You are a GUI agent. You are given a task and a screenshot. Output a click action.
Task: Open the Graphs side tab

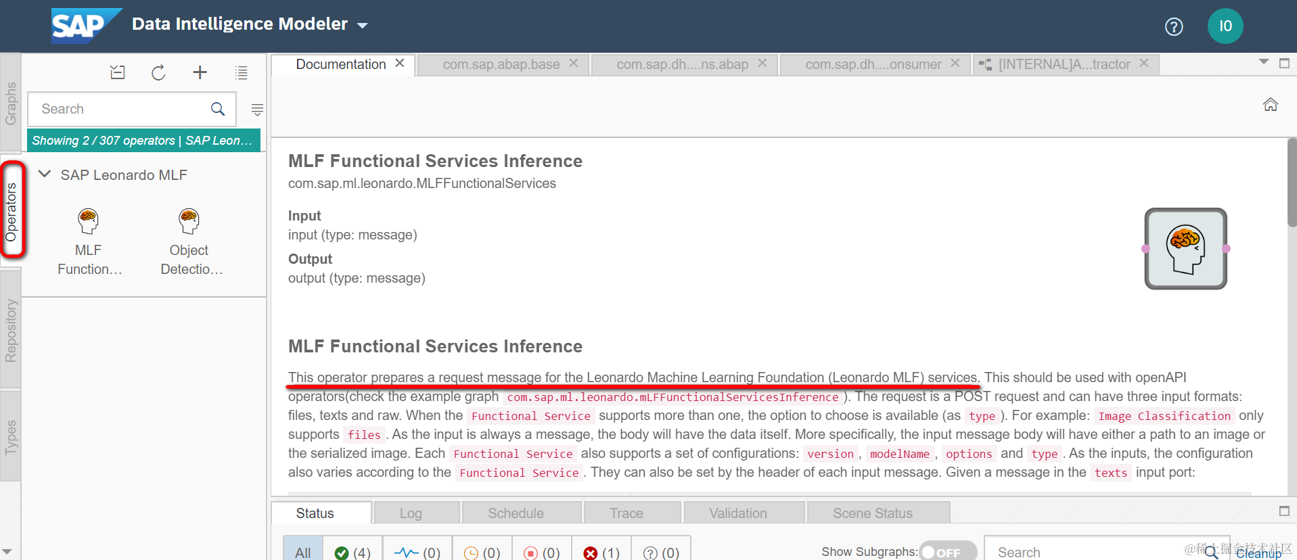(x=11, y=103)
